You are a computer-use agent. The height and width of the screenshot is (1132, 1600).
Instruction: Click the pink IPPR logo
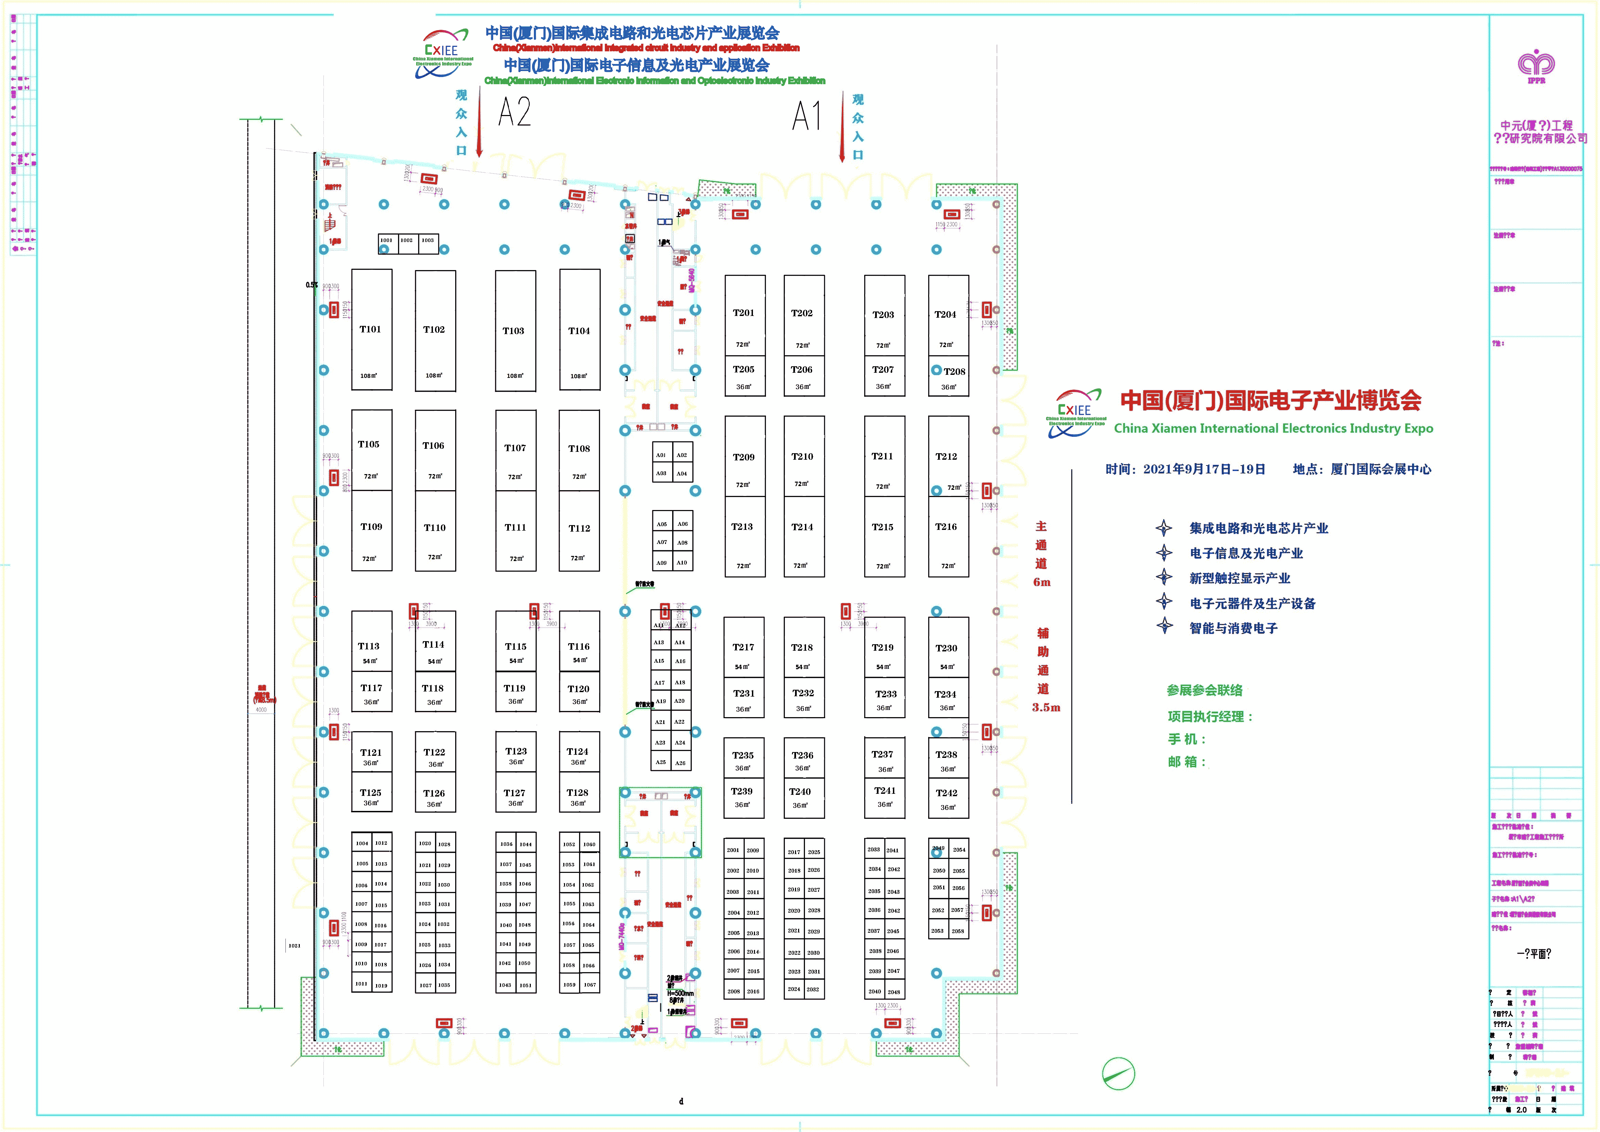(1536, 67)
